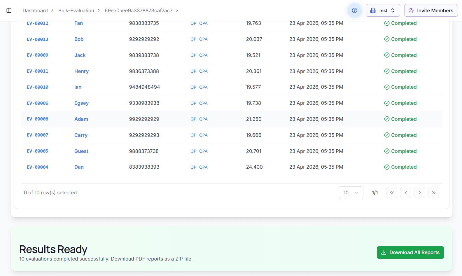Click score value 21.250
This screenshot has height=276, width=462.
click(x=254, y=119)
